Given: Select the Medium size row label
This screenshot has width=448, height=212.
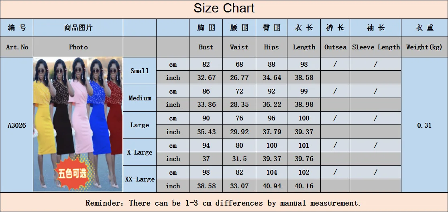Looking at the screenshot, I should click(140, 98).
